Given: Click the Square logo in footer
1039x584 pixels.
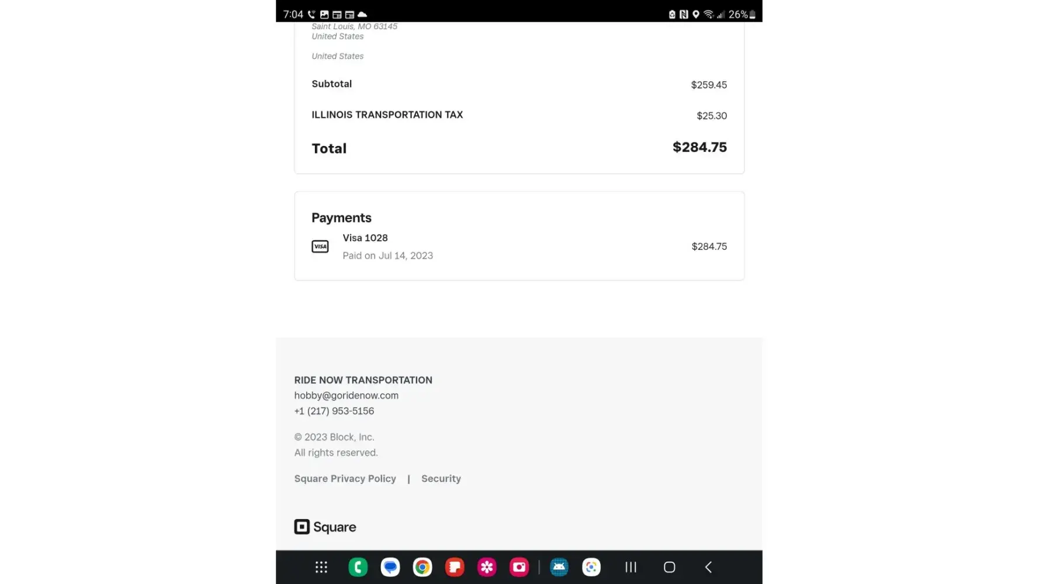Looking at the screenshot, I should pyautogui.click(x=325, y=527).
